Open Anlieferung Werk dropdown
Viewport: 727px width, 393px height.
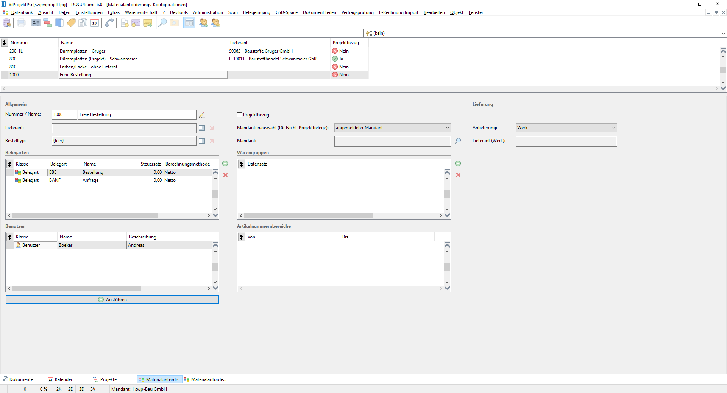566,128
